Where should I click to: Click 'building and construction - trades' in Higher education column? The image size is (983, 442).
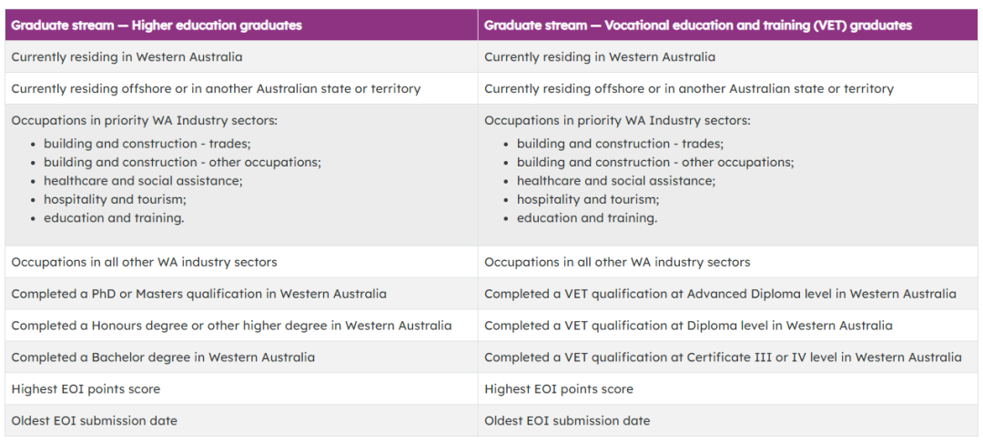point(147,144)
